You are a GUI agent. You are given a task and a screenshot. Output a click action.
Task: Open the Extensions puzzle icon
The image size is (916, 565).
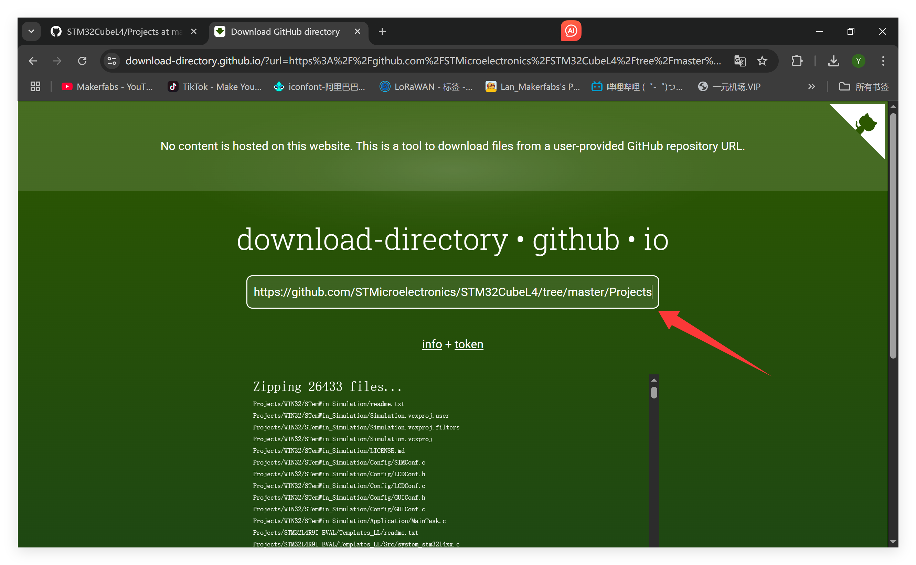click(x=797, y=61)
